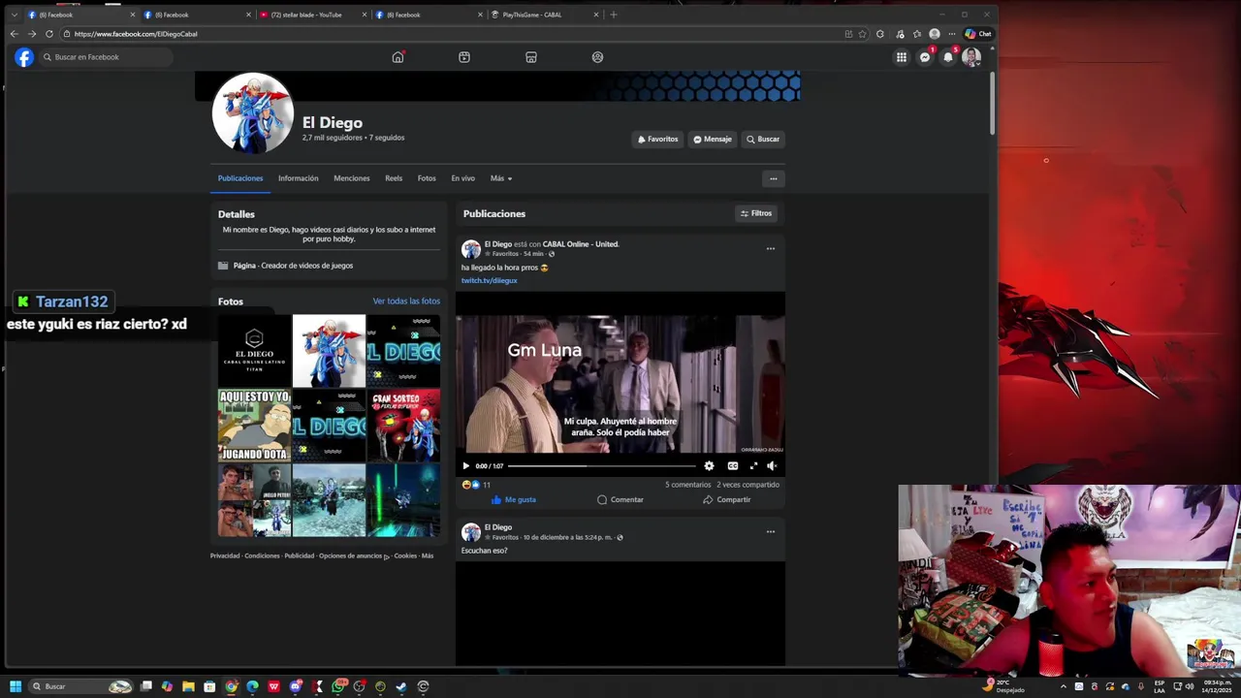Viewport: 1241px width, 698px height.
Task: Click the Mensaje button
Action: pyautogui.click(x=713, y=140)
